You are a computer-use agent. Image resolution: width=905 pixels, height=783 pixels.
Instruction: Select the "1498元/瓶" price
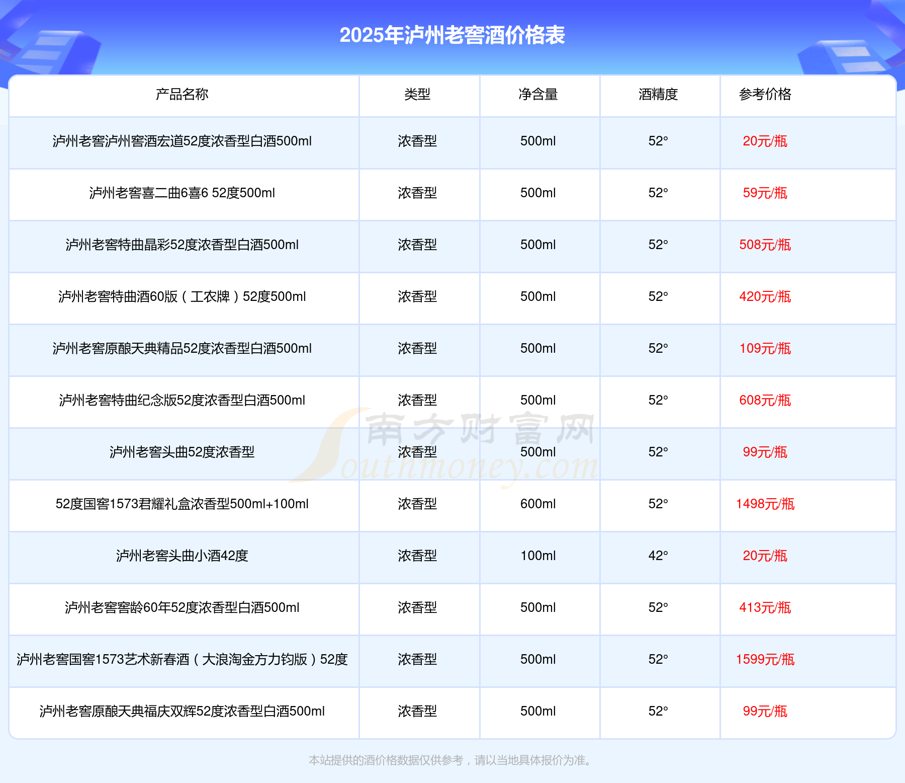coord(765,504)
